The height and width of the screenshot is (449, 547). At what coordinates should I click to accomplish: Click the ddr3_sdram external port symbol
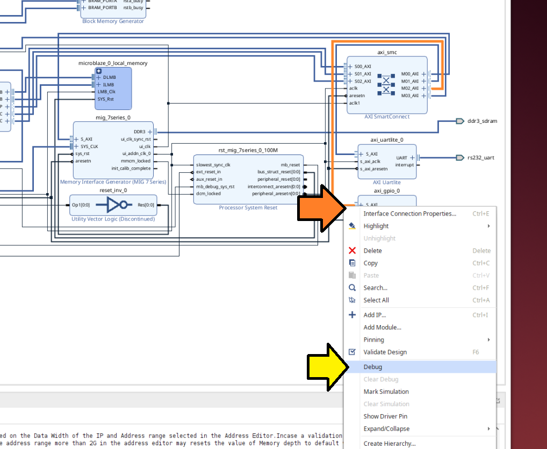coord(459,121)
